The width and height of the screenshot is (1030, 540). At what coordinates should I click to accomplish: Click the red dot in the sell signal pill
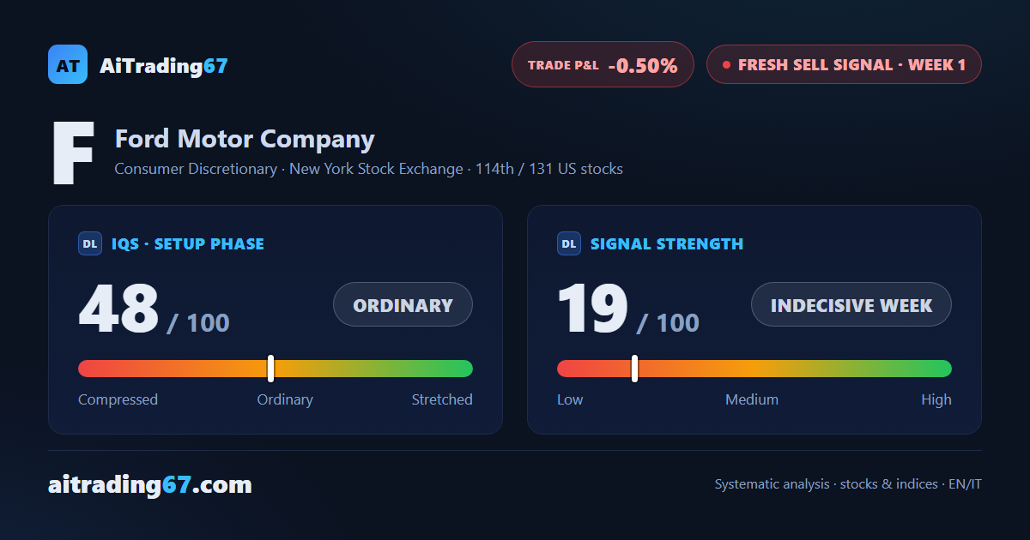coord(726,64)
